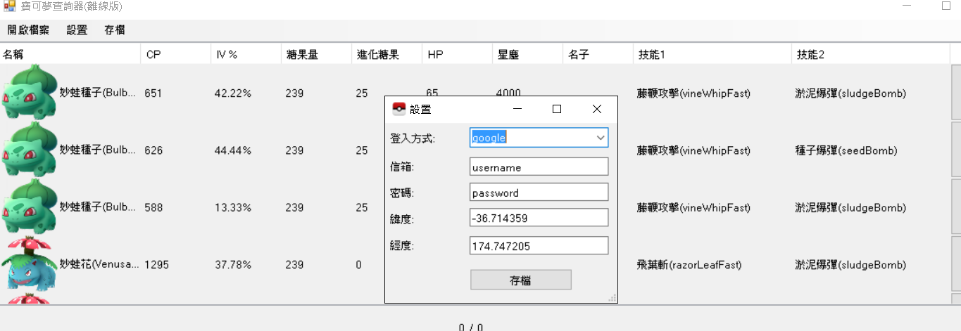Select the 13.33% IV cell
Image resolution: width=961 pixels, height=331 pixels.
pyautogui.click(x=232, y=207)
